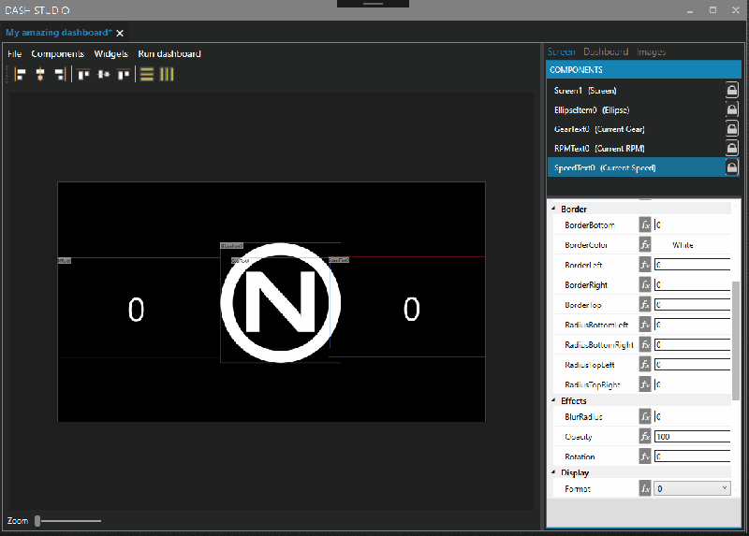Click the BorderTop value field
Screen dimensions: 749x536
pyautogui.click(x=692, y=305)
